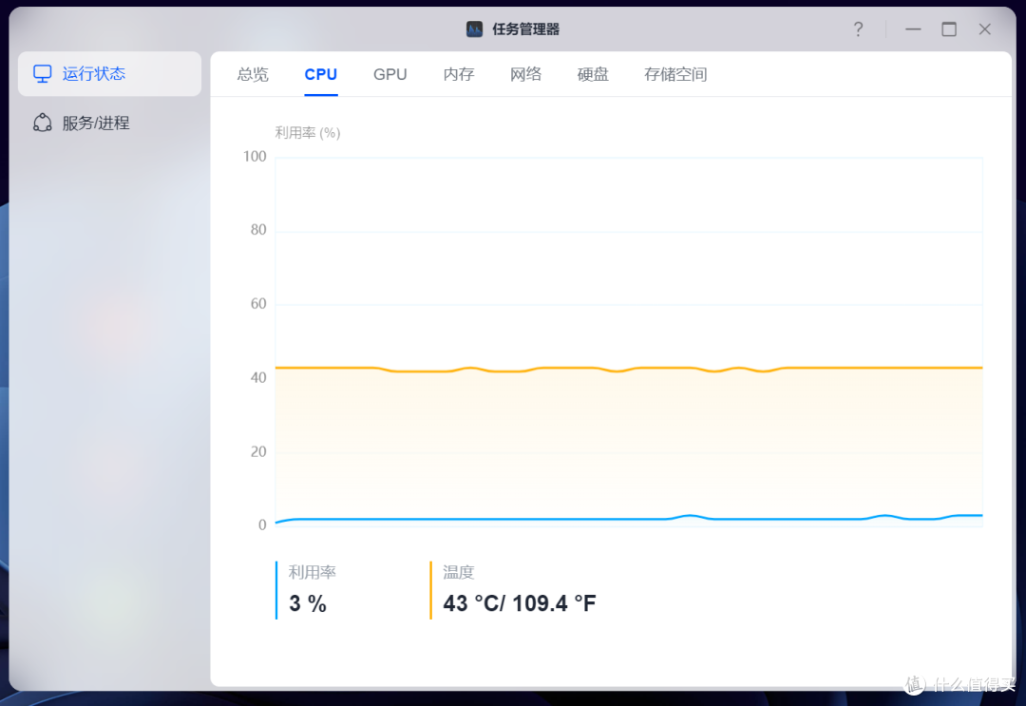Viewport: 1026px width, 706px height.
Task: Maximize the 任务管理器 window
Action: click(x=949, y=29)
